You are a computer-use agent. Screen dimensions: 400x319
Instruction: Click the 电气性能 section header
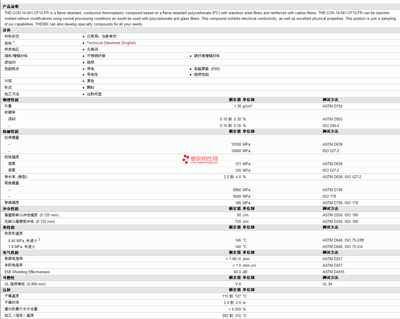10,253
